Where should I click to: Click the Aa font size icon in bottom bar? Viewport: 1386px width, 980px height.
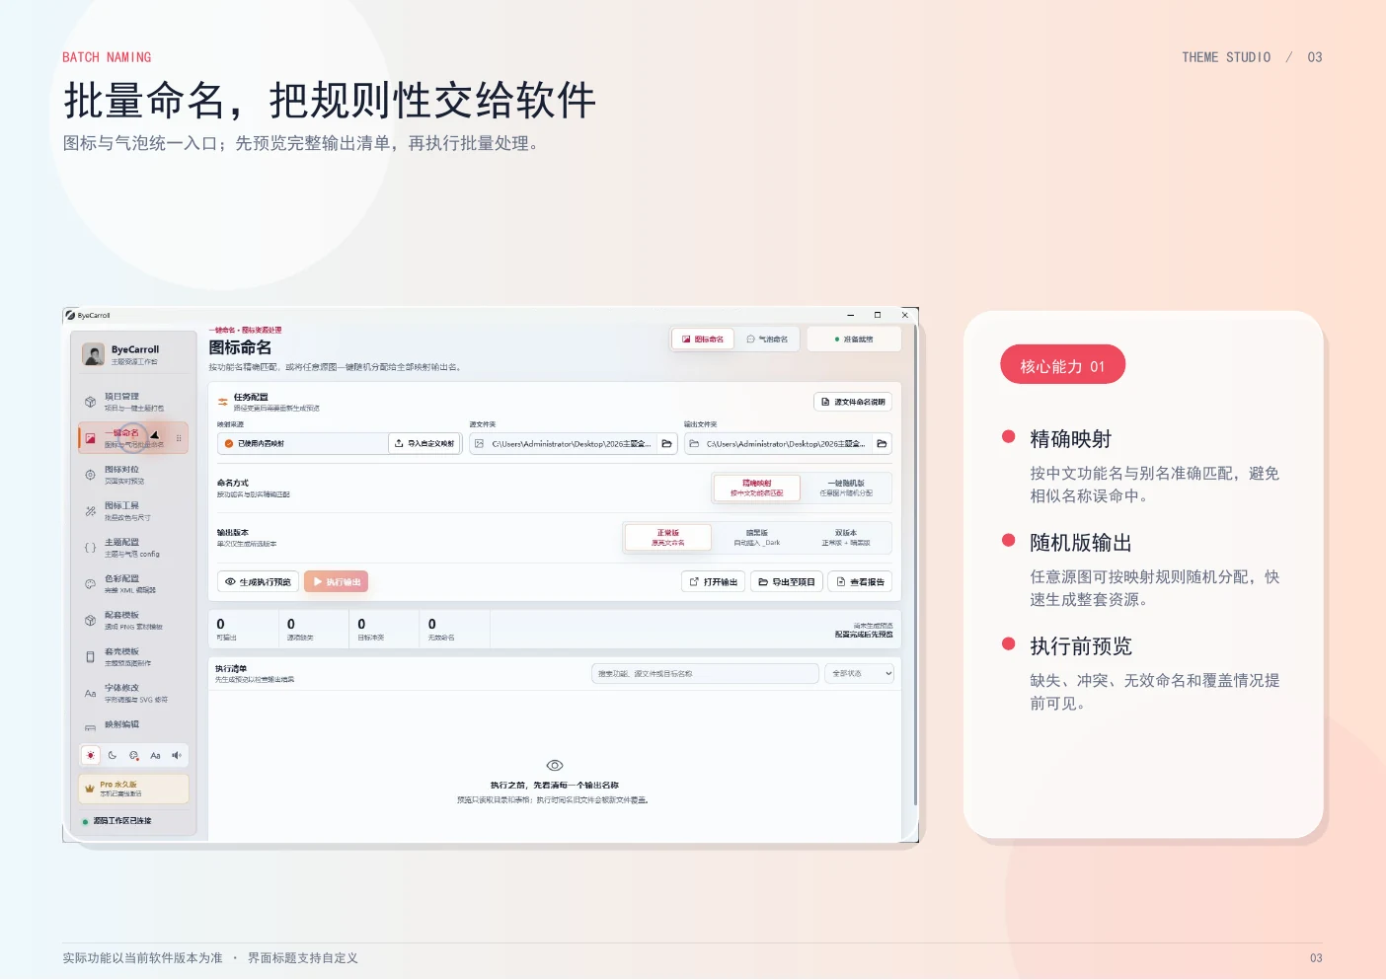pyautogui.click(x=155, y=756)
